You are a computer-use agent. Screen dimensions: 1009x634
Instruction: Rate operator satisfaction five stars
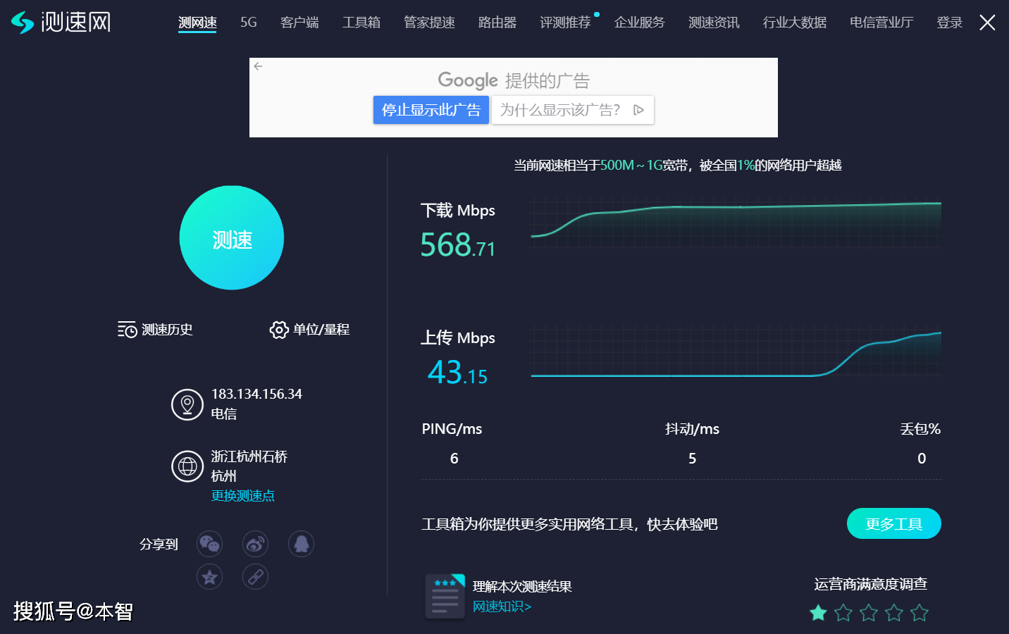(920, 613)
